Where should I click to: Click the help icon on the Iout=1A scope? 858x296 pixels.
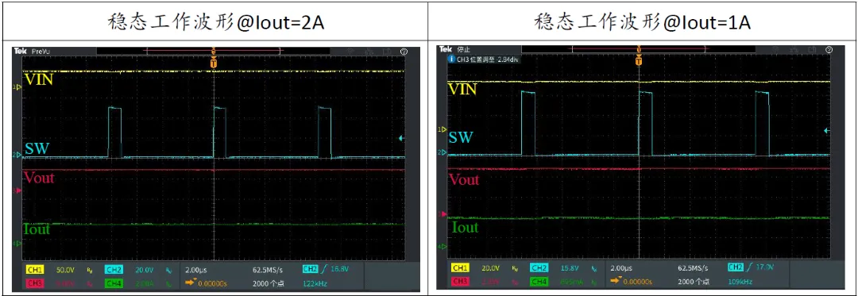[829, 50]
